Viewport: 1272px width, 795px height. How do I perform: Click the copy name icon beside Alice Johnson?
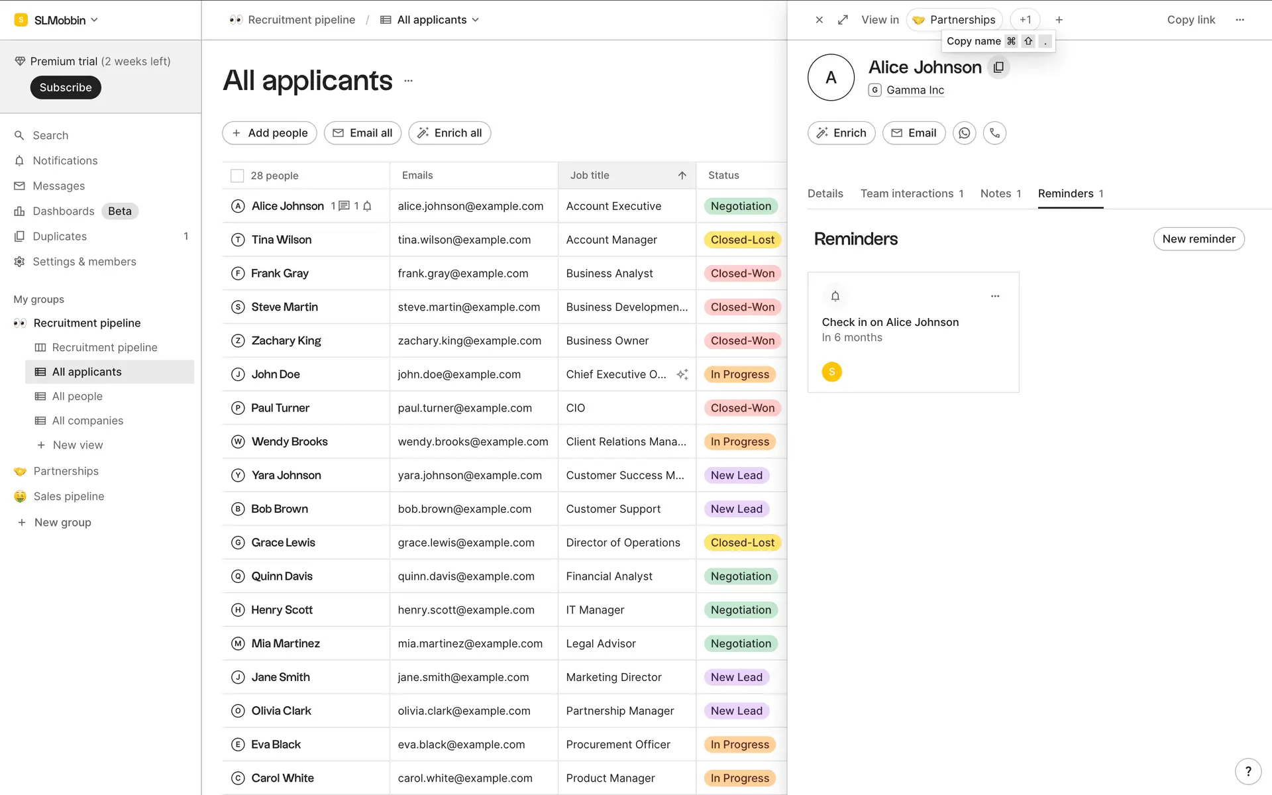(998, 67)
